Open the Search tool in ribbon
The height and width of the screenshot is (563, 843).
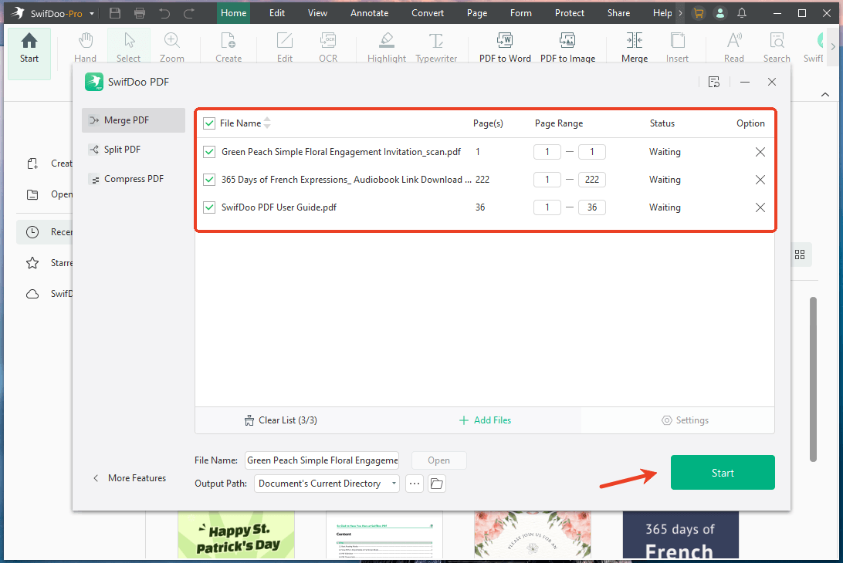tap(777, 48)
